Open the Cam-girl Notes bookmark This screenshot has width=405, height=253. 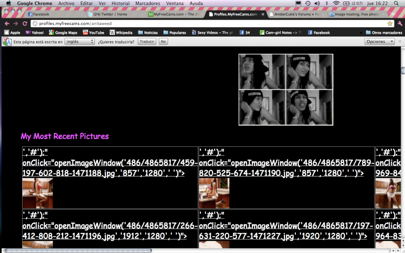(281, 32)
